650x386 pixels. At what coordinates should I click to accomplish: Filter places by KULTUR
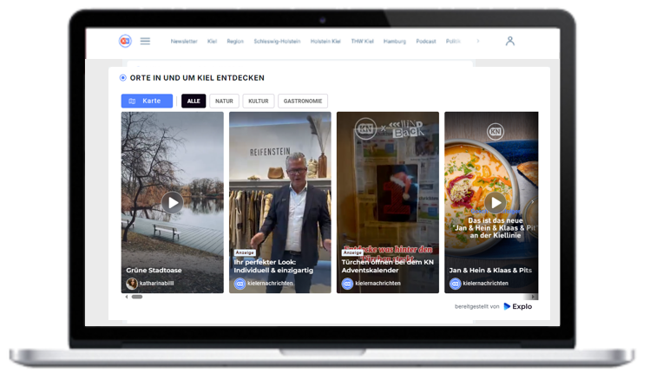point(259,101)
